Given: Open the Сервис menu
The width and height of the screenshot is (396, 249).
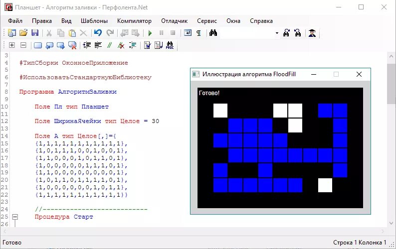Looking at the screenshot, I should [207, 21].
